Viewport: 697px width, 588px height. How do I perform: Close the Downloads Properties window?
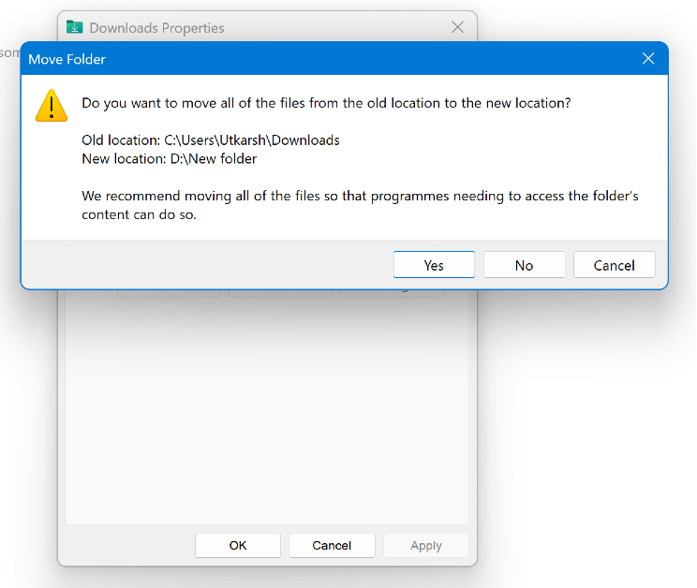tap(457, 27)
